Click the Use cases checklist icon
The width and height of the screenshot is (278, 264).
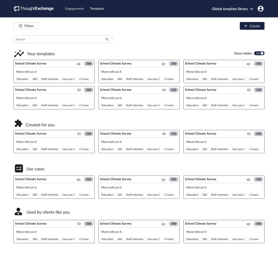(19, 169)
